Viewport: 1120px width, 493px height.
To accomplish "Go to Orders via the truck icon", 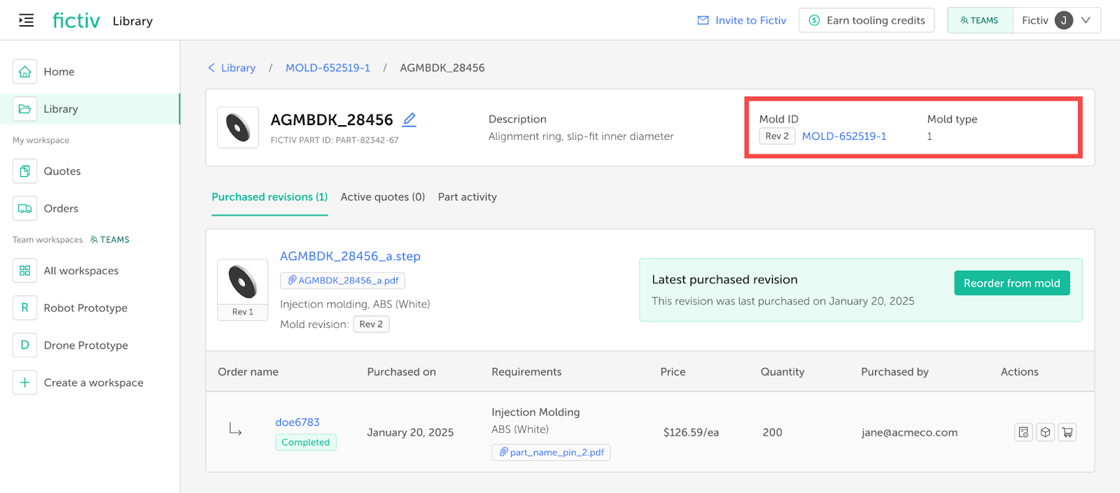I will (x=24, y=208).
